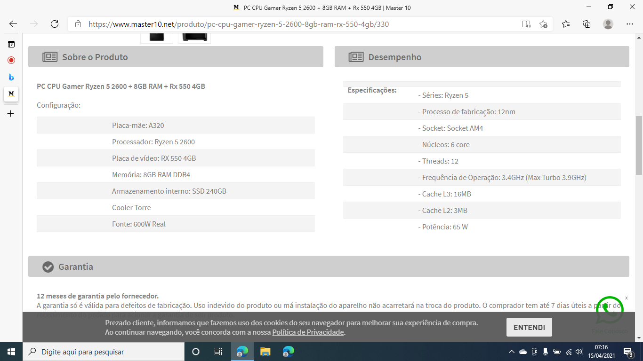The image size is (643, 361).
Task: Open Meet Now tray icon
Action: click(x=534, y=352)
